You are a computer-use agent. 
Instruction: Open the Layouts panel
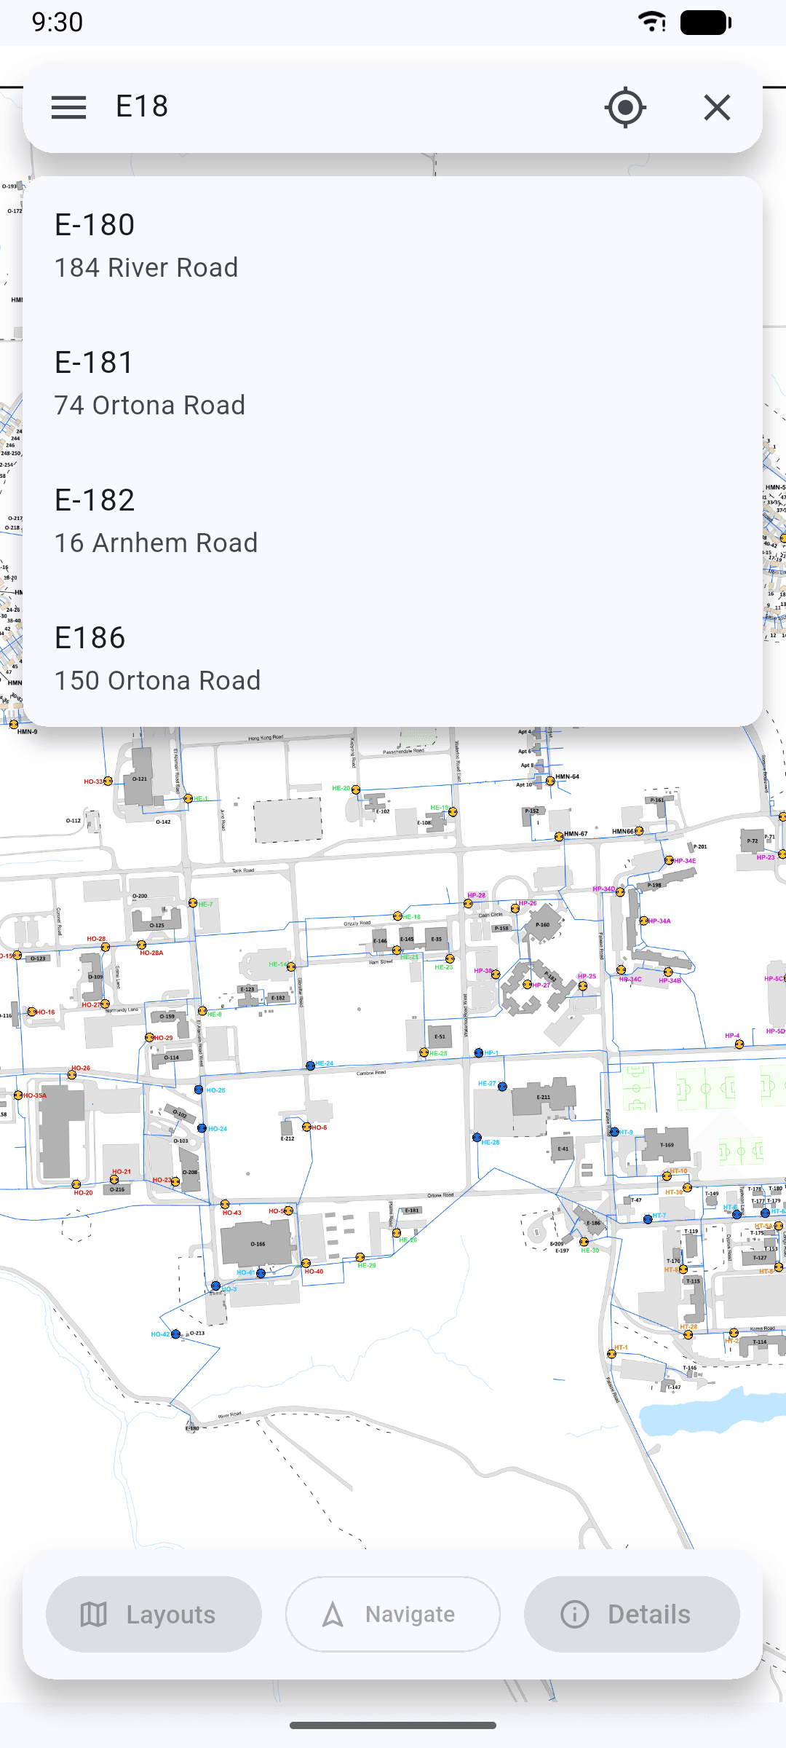[154, 1614]
